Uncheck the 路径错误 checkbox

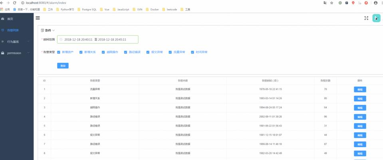point(125,52)
